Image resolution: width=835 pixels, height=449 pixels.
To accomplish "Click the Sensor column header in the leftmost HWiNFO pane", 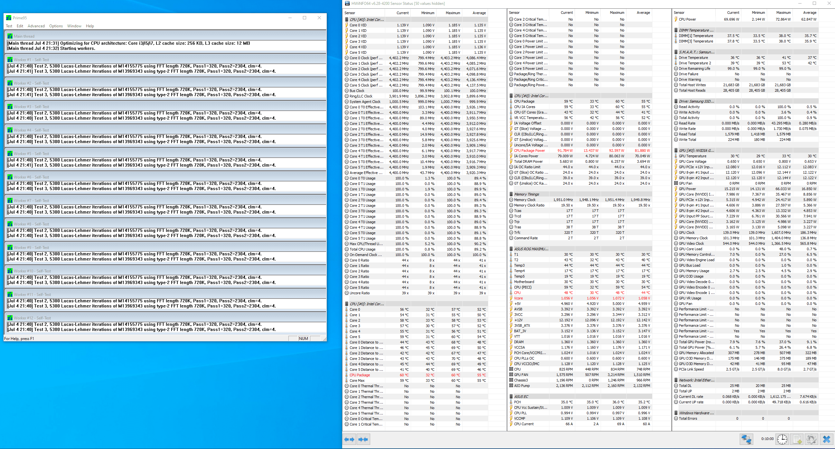I will coord(364,13).
